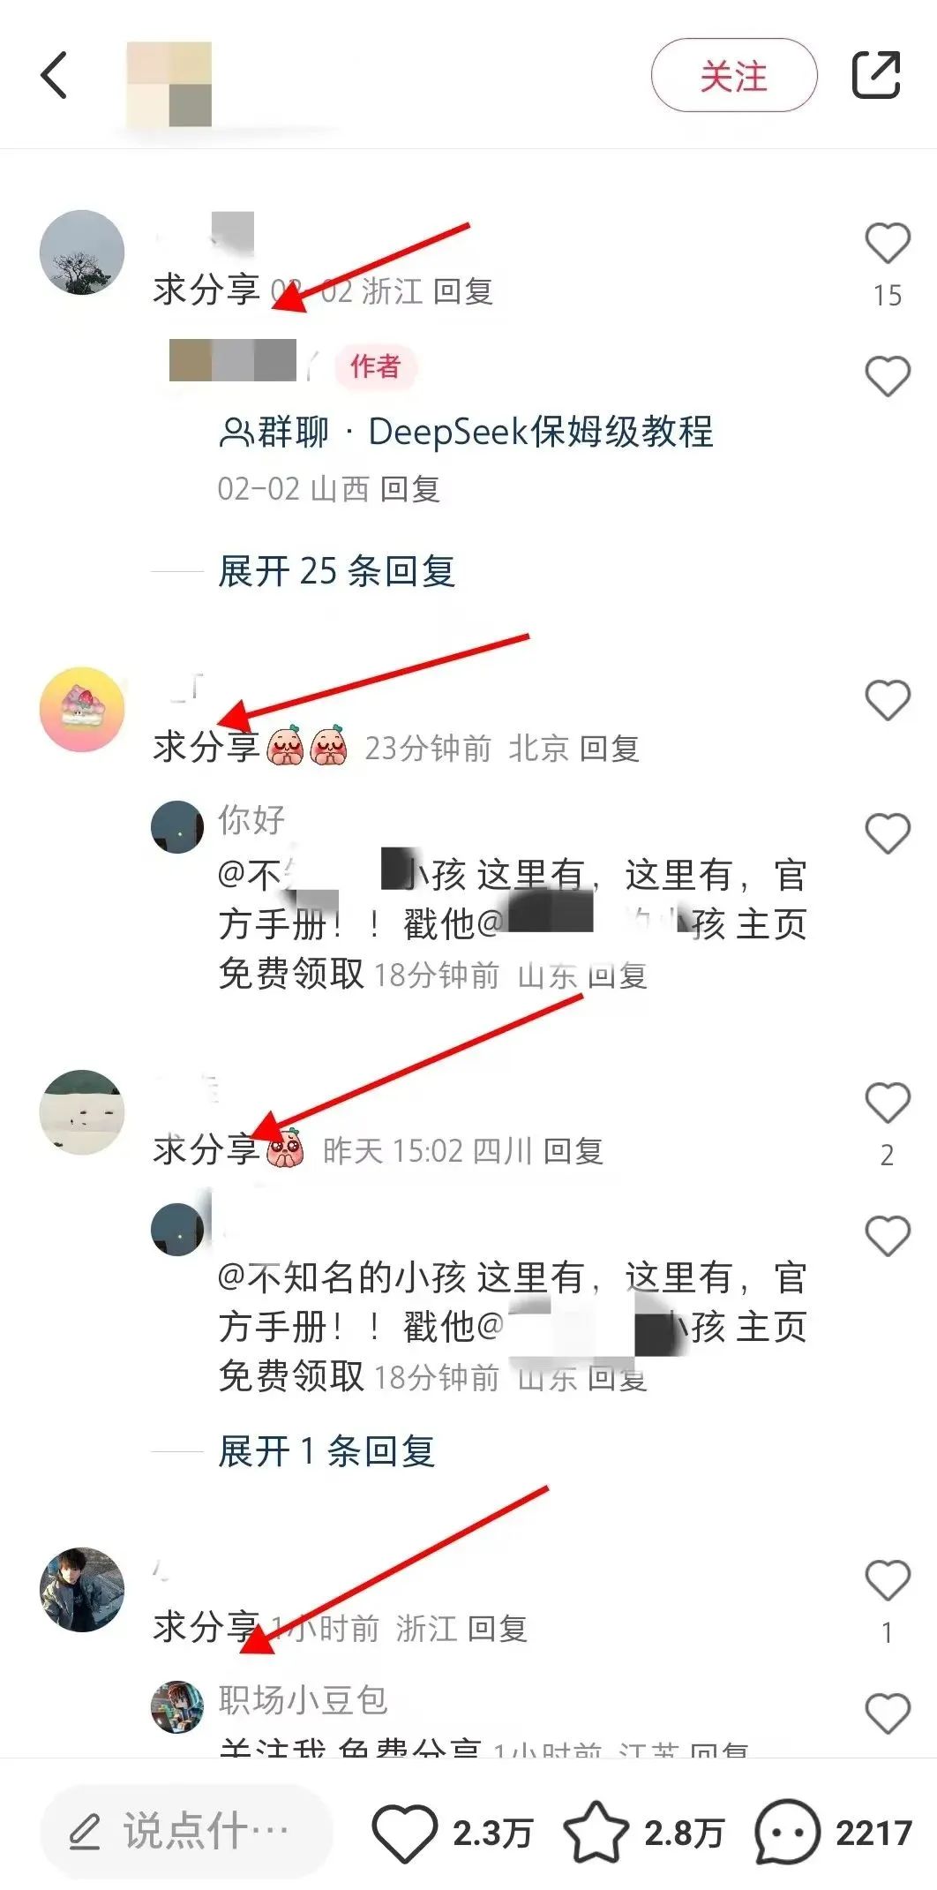Favorite the post with star icon
The width and height of the screenshot is (937, 1890).
tap(596, 1833)
